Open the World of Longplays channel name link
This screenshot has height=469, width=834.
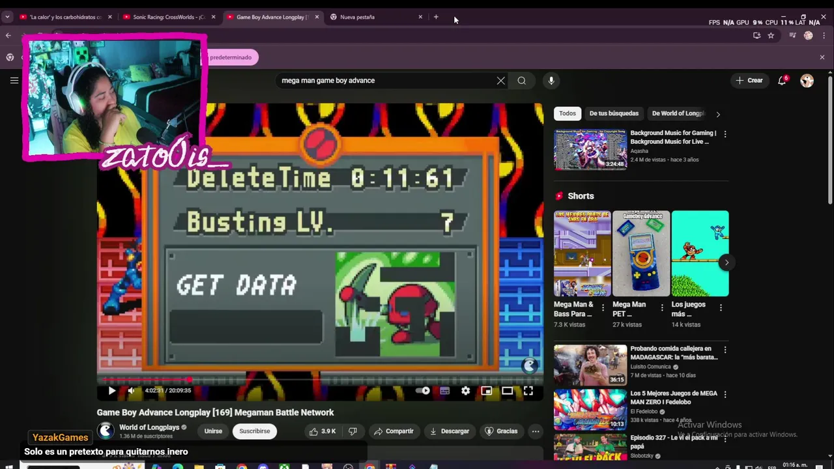click(x=149, y=427)
